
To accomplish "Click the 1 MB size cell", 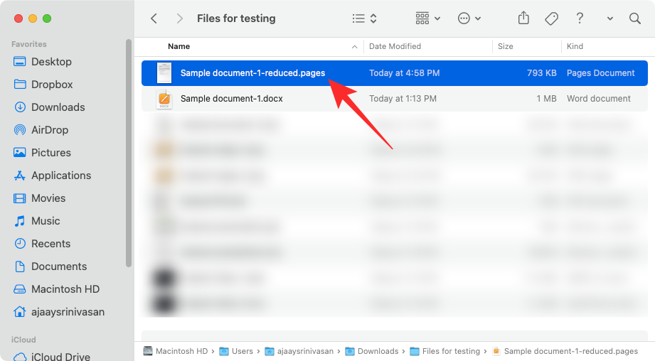I will click(546, 99).
